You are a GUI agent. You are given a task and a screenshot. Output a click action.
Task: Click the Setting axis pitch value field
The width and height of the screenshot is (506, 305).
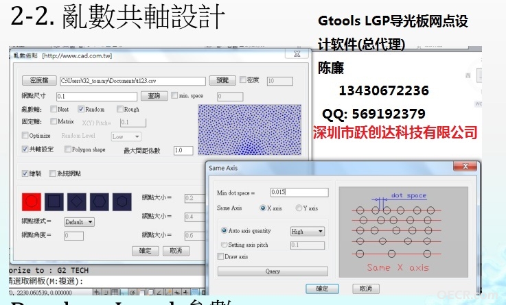[307, 245]
